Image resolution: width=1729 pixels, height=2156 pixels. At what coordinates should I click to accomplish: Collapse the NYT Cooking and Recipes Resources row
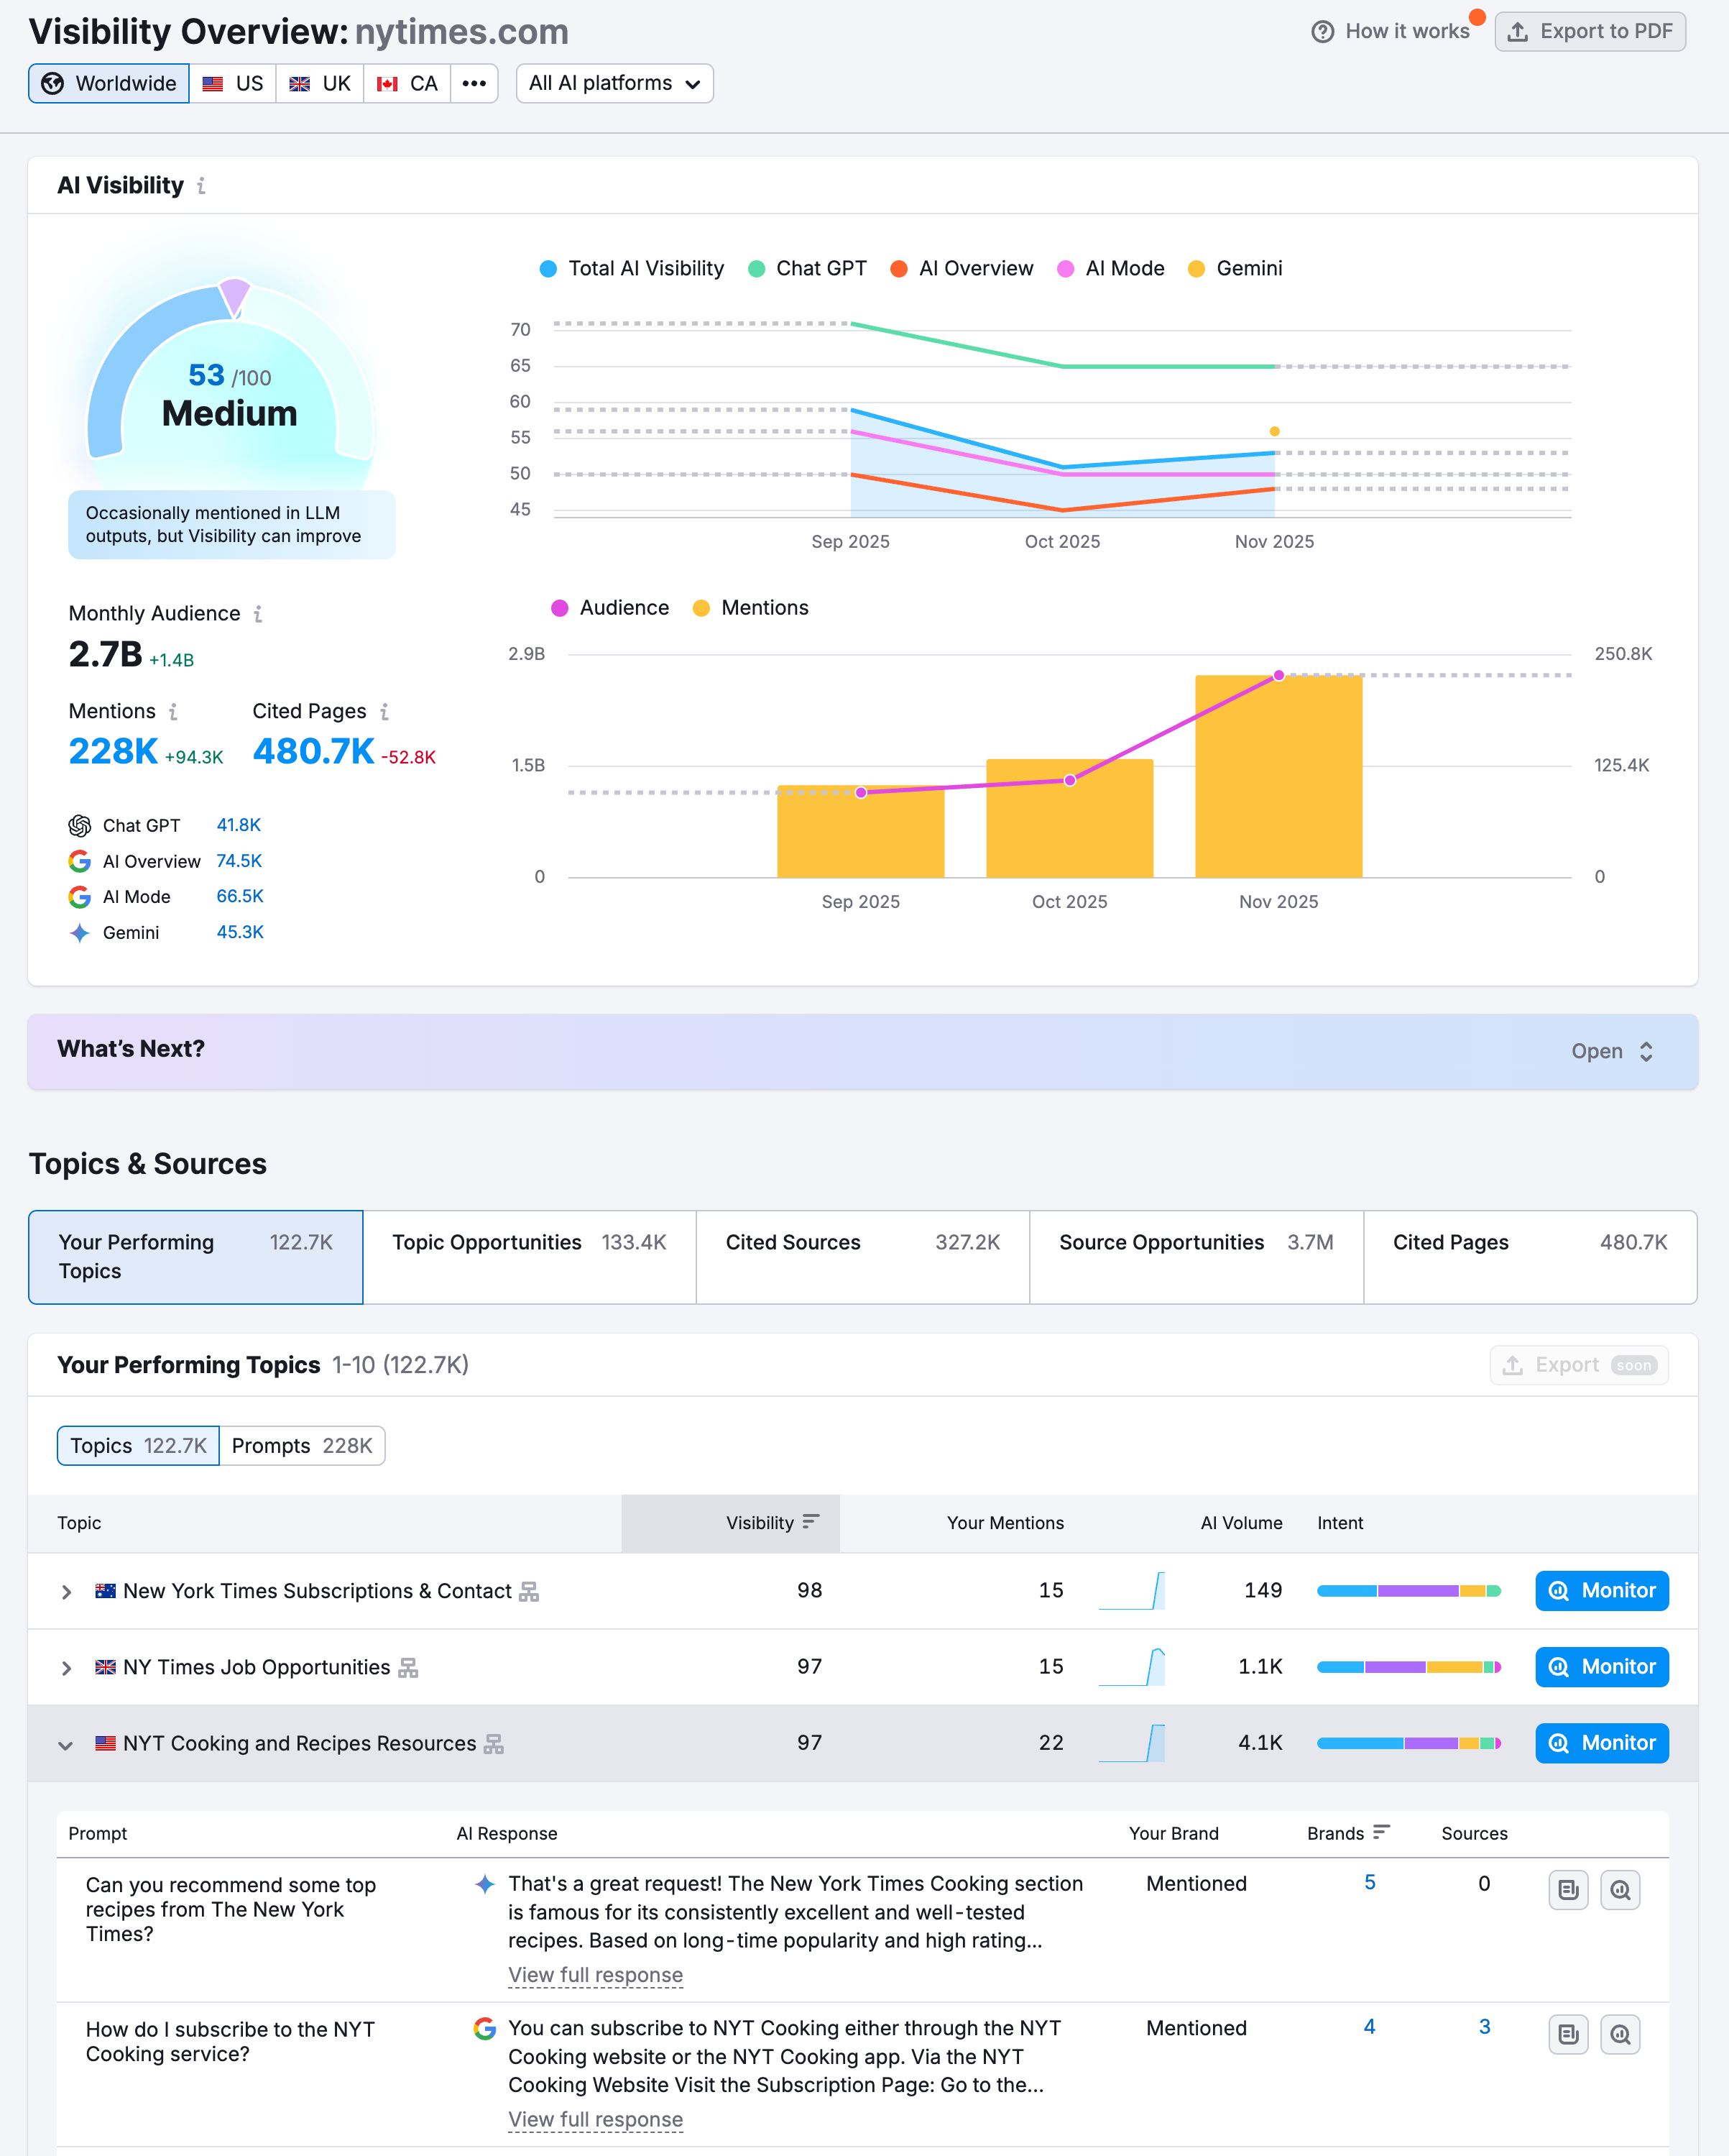pyautogui.click(x=66, y=1744)
